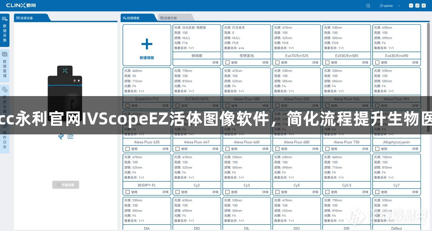The height and width of the screenshot is (231, 432).
Task: Open 详情 for the Ex530/Em585 template
Action: 365,63
